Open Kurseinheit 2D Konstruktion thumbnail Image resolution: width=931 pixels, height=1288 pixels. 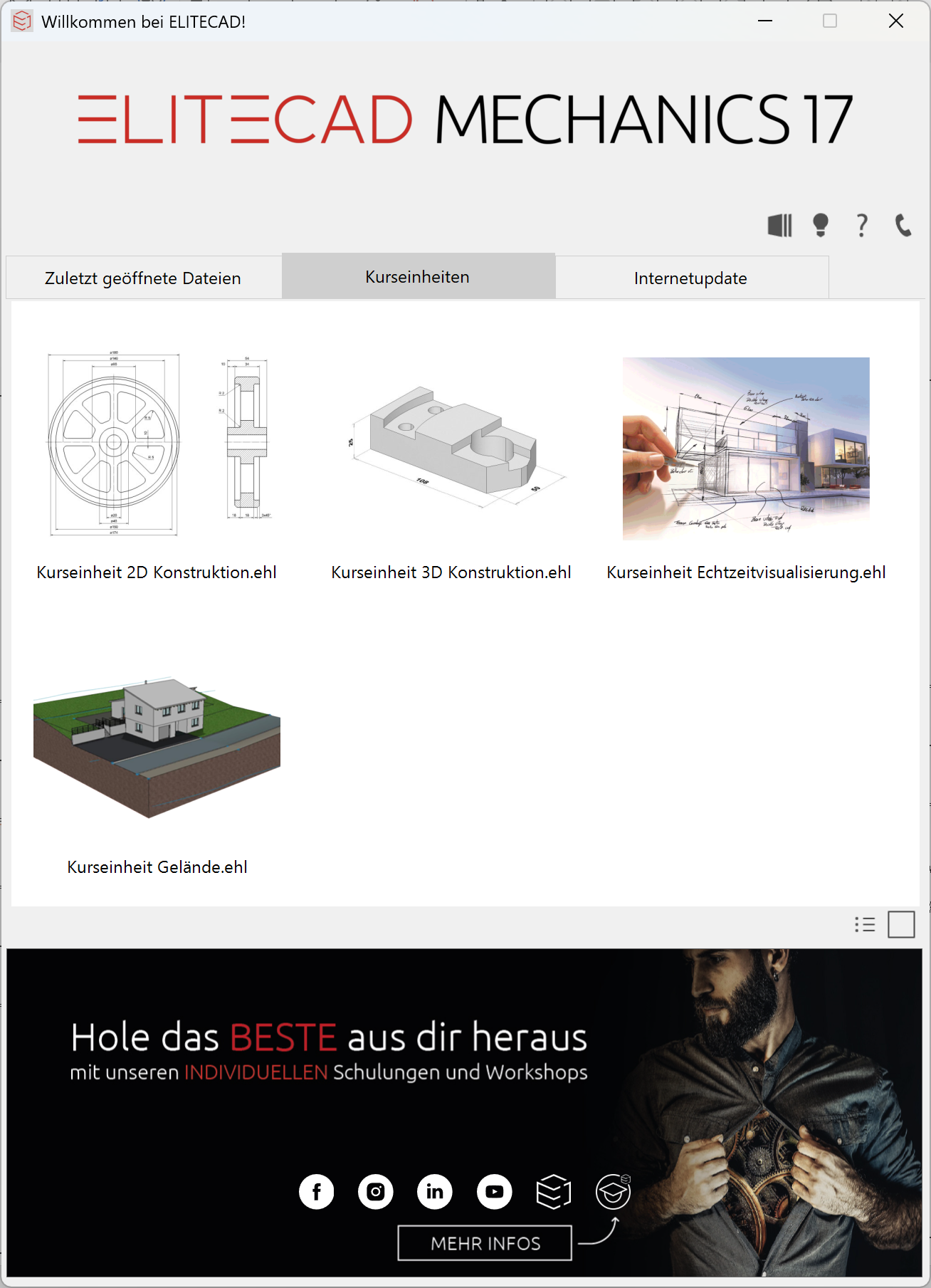coord(157,445)
